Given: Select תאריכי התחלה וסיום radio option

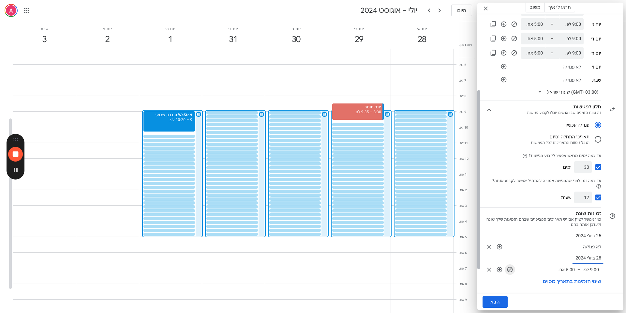Looking at the screenshot, I should pos(598,139).
